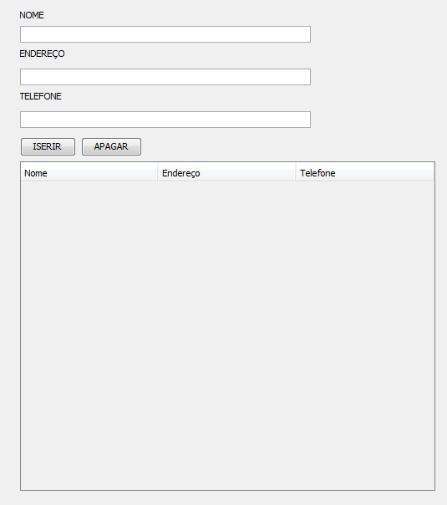
Task: Click blank background right of NOME field
Action: tap(378, 34)
